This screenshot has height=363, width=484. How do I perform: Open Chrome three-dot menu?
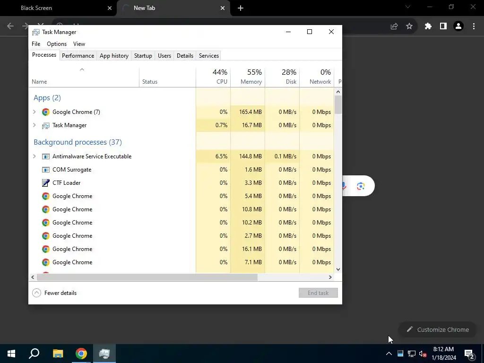point(474,26)
